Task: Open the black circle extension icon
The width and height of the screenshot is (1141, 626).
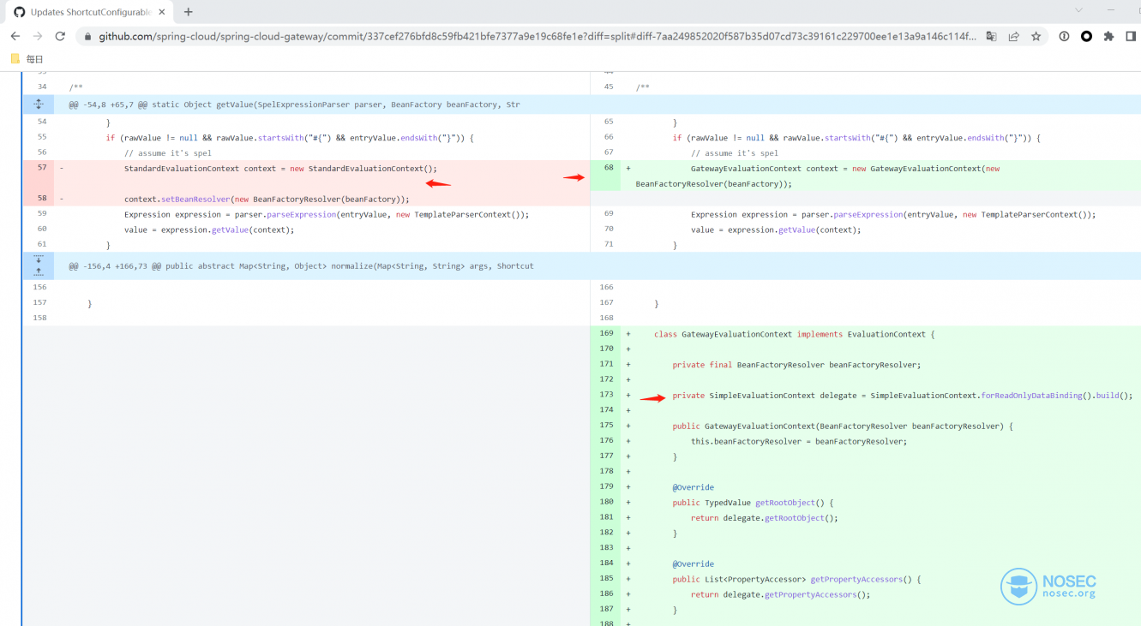Action: point(1085,36)
